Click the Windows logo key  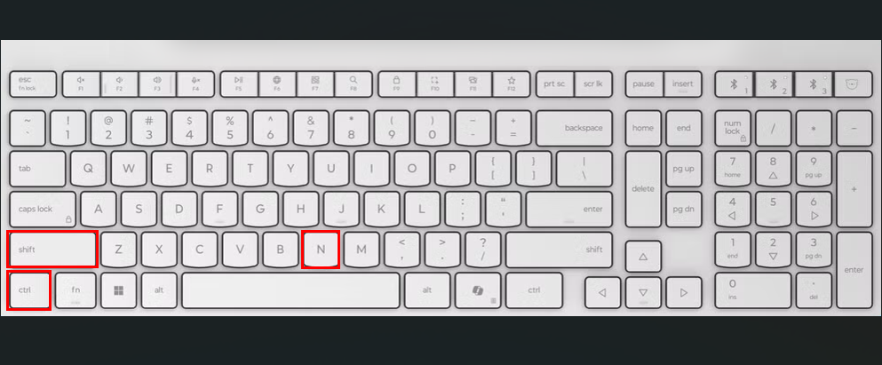click(119, 290)
